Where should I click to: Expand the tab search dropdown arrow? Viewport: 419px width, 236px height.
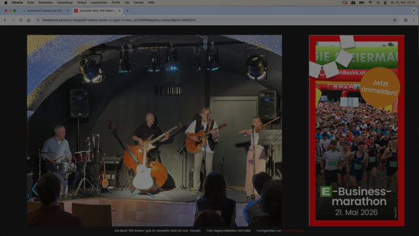pos(414,10)
